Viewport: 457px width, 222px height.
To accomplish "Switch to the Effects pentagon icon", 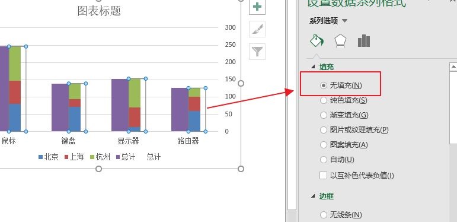I will click(340, 41).
